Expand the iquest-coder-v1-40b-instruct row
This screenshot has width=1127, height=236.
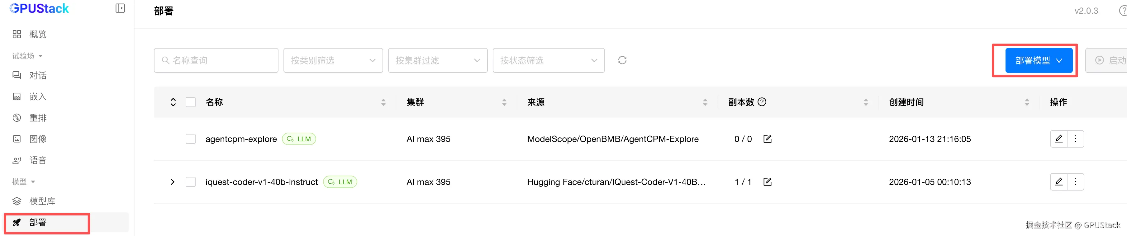(x=172, y=182)
